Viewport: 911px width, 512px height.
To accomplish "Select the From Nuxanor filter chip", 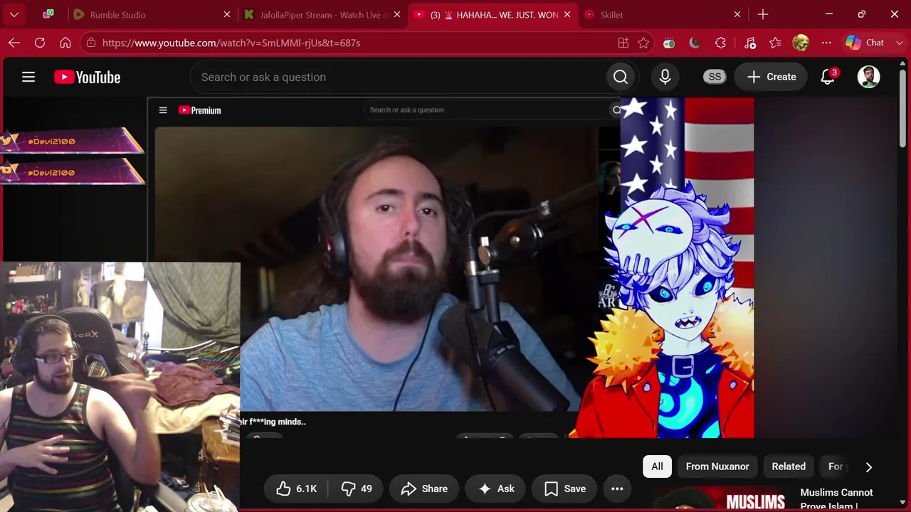I will [717, 466].
